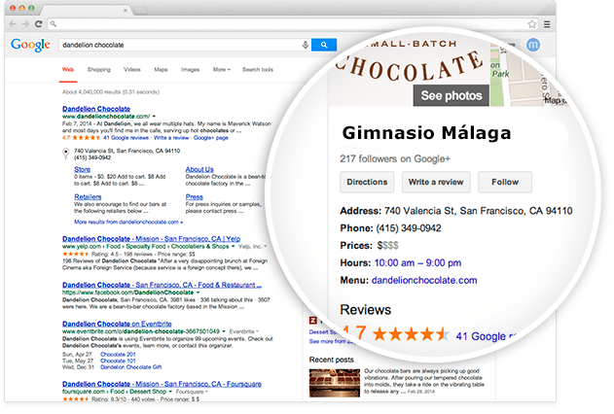Image resolution: width=614 pixels, height=414 pixels.
Task: Click the browser back arrow
Action: (x=13, y=24)
